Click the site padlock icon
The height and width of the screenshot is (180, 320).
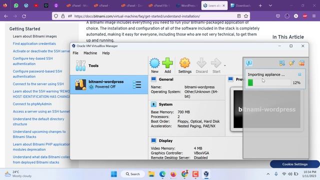(63, 16)
